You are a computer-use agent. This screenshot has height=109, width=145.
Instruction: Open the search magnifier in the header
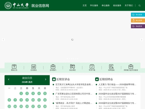click(x=139, y=6)
